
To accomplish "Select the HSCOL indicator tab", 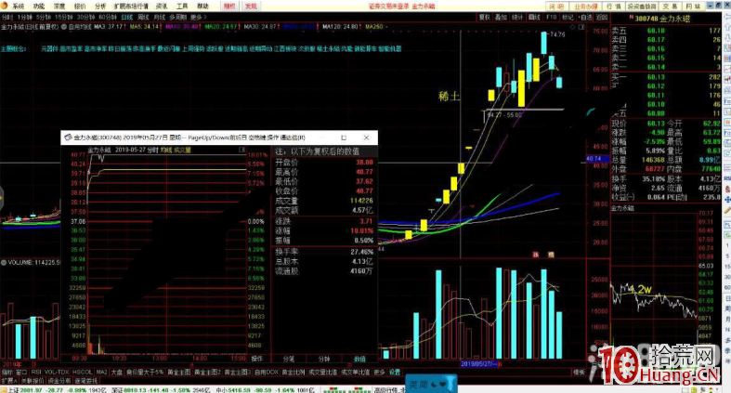I will click(x=83, y=372).
